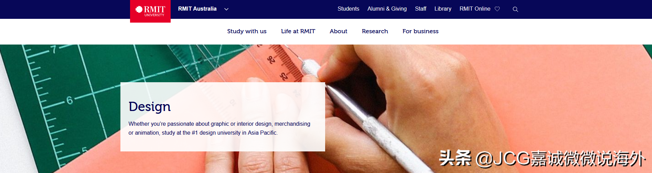Click the heart icon beside RMIT Online

point(497,9)
